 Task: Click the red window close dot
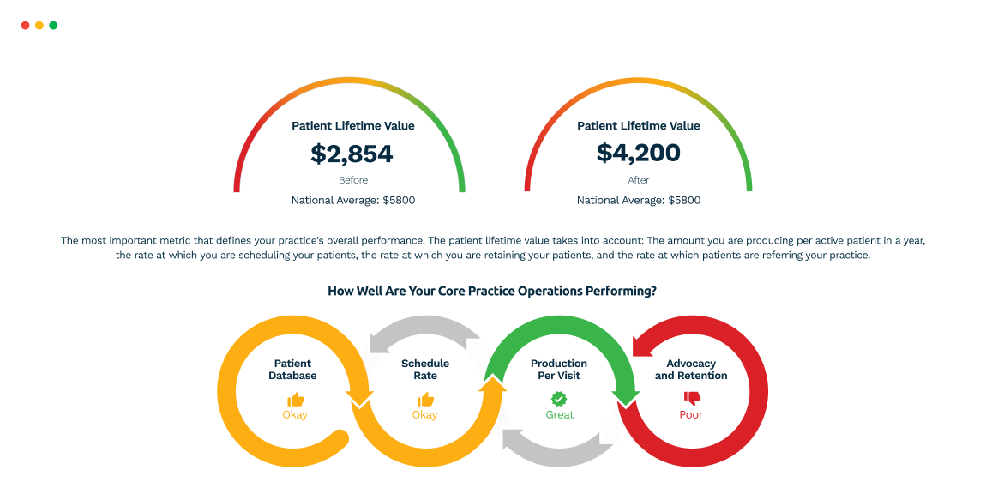tap(25, 26)
